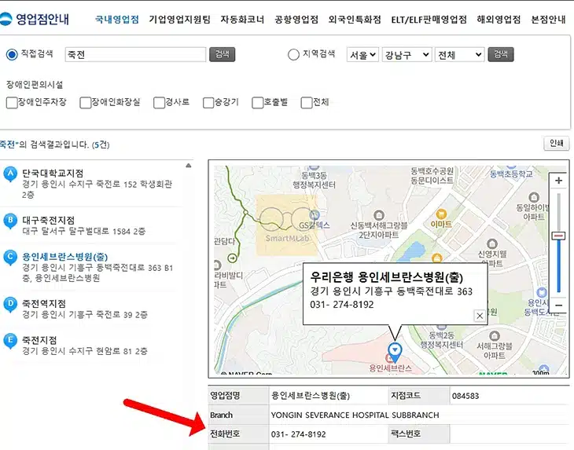
Task: Click the map zoom slider track
Action: (558, 243)
